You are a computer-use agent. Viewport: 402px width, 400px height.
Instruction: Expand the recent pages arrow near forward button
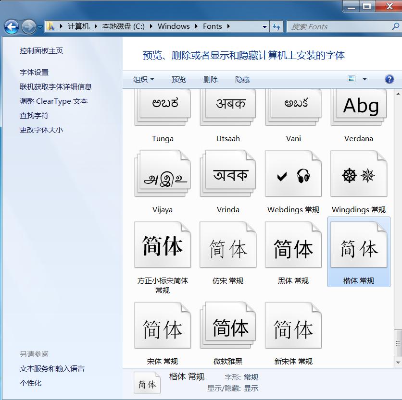coord(40,26)
